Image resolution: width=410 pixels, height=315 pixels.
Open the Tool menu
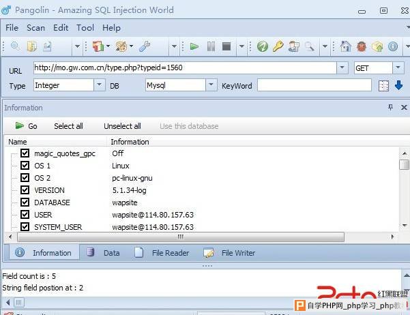pos(85,28)
